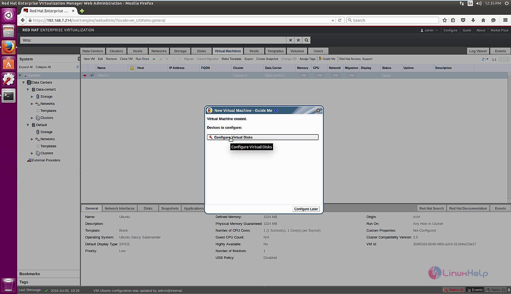Click the Firefox Search box
This screenshot has height=294, width=511.
tap(392, 20)
